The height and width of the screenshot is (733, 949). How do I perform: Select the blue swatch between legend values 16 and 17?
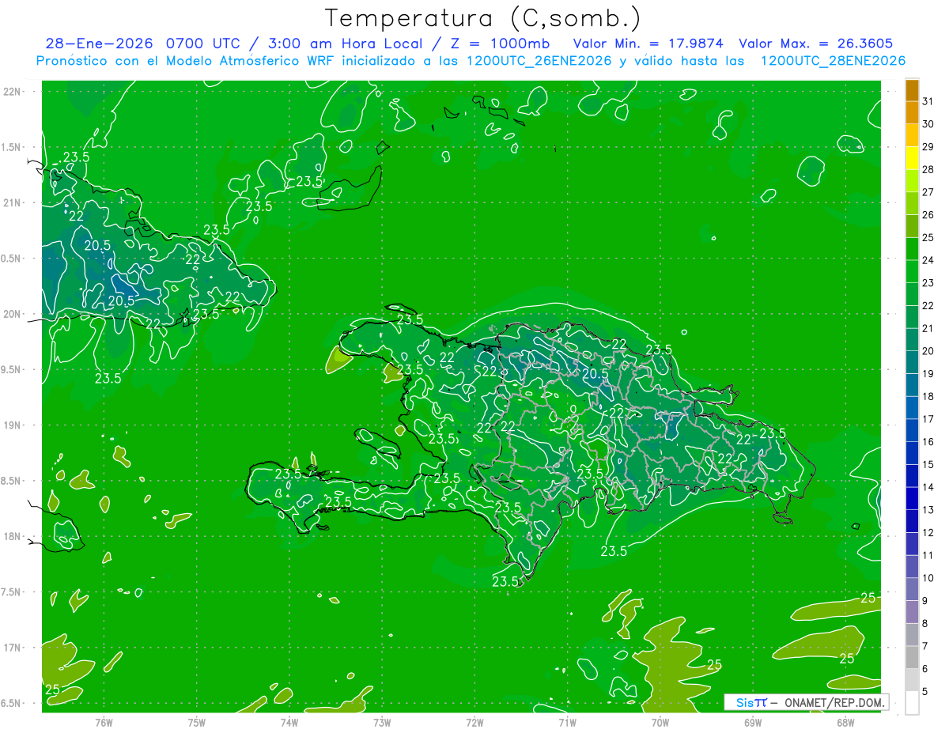(912, 430)
